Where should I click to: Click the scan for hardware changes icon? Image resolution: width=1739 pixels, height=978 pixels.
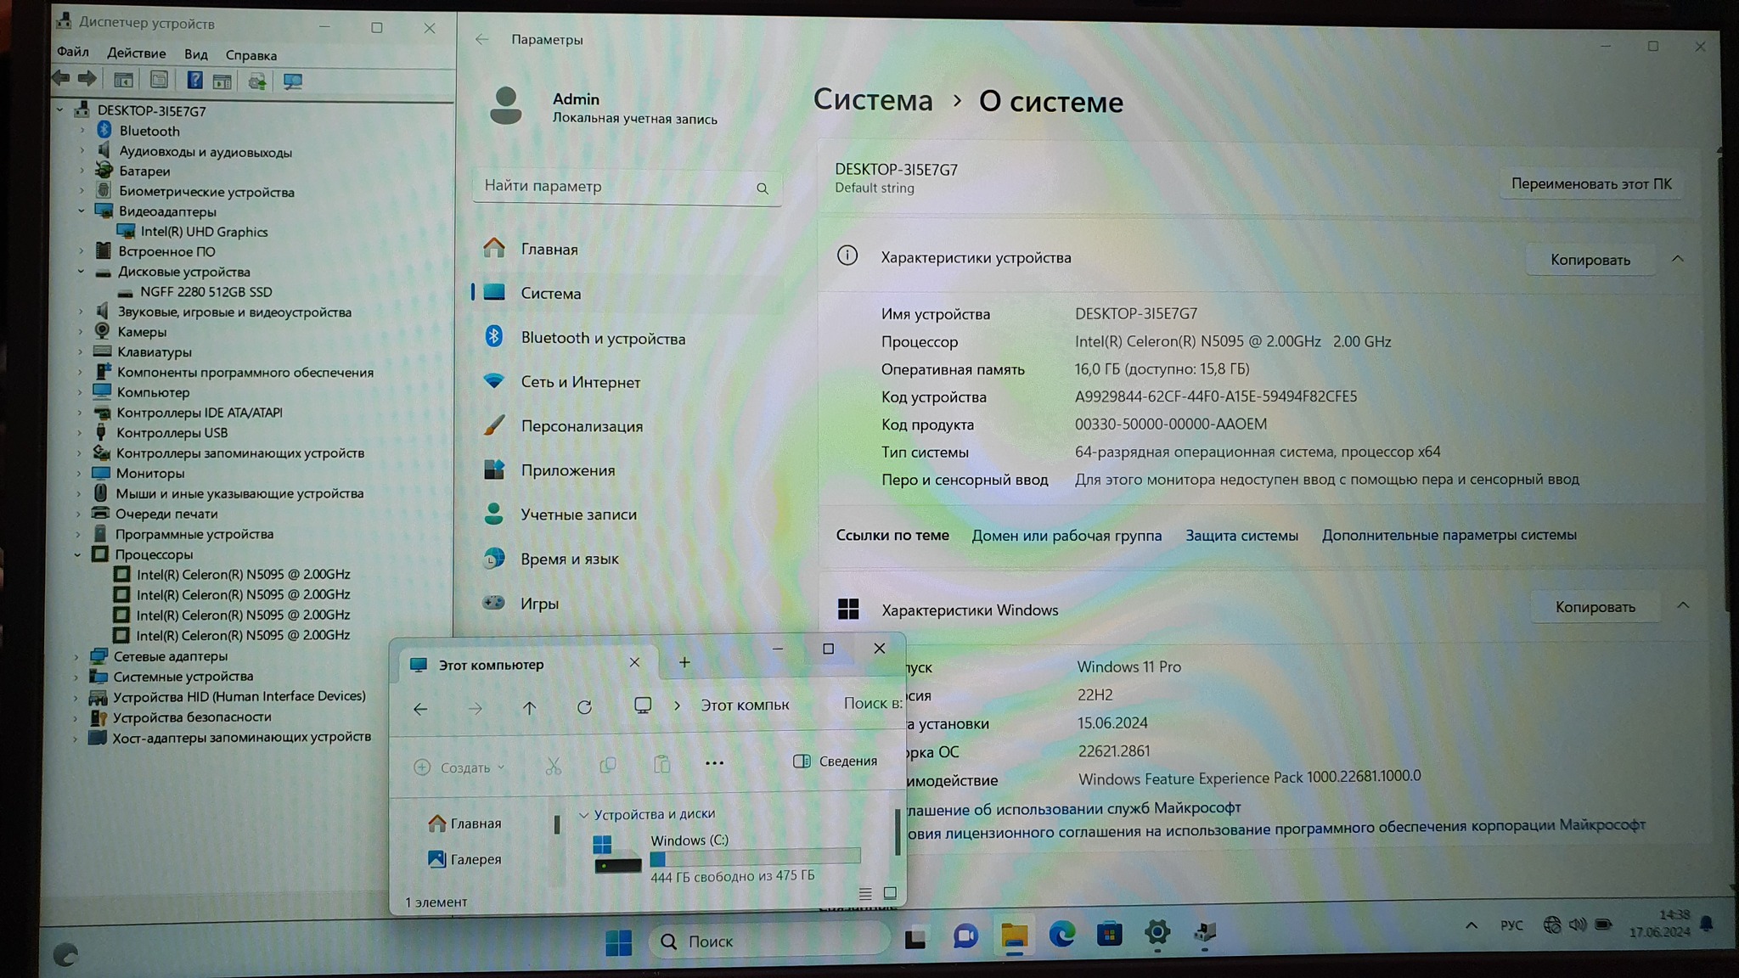[293, 81]
